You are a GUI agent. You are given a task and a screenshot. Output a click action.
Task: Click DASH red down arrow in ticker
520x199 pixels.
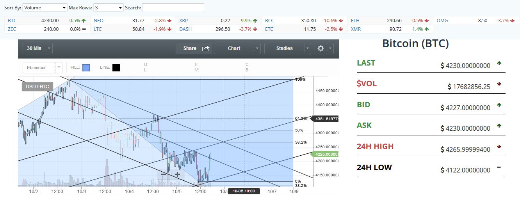click(255, 29)
